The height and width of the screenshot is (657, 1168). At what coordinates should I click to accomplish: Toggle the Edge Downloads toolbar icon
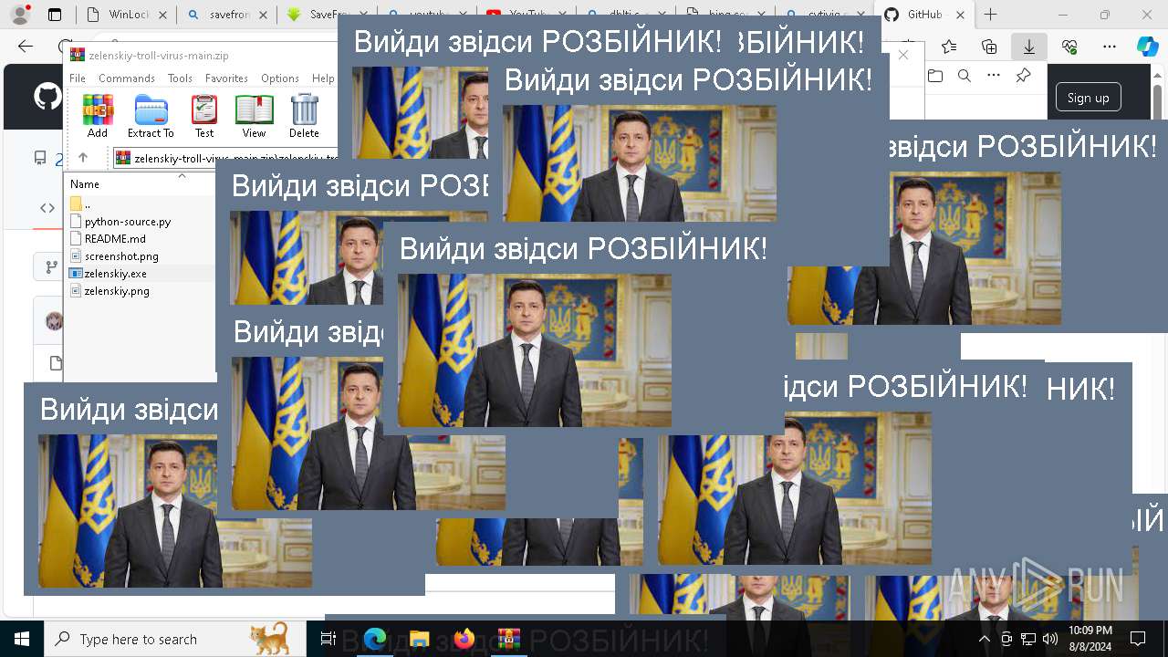(1029, 47)
